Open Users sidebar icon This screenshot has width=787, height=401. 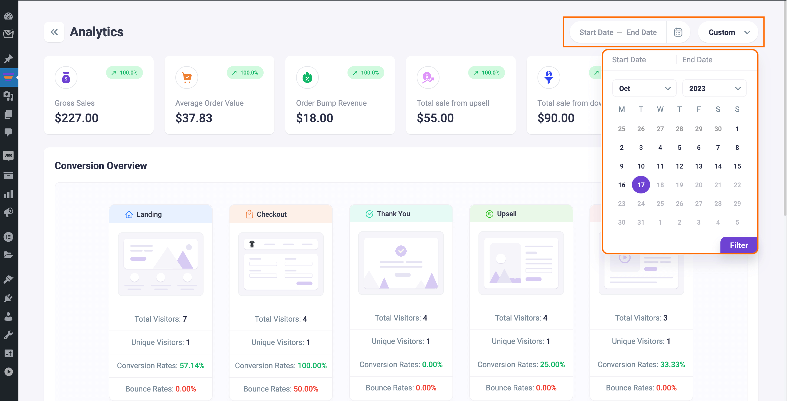click(x=9, y=316)
